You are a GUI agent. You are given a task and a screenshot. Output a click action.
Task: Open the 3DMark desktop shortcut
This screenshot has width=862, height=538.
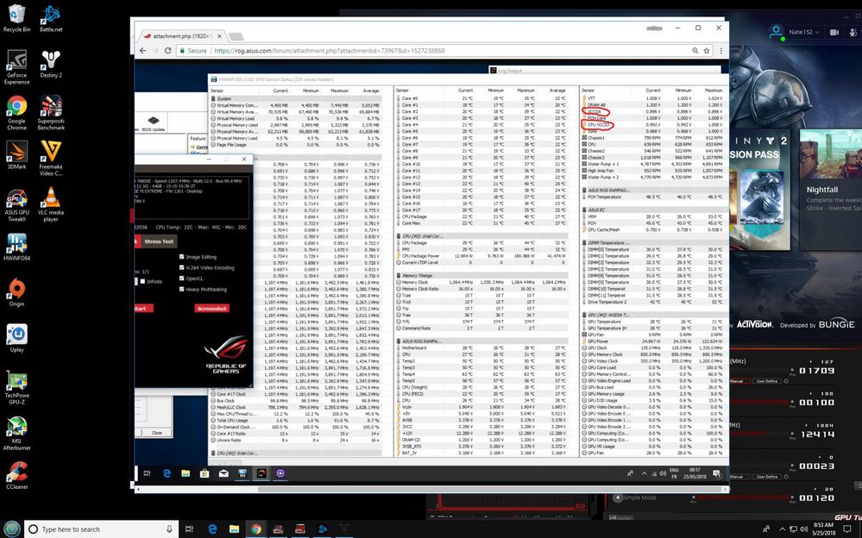pos(16,155)
